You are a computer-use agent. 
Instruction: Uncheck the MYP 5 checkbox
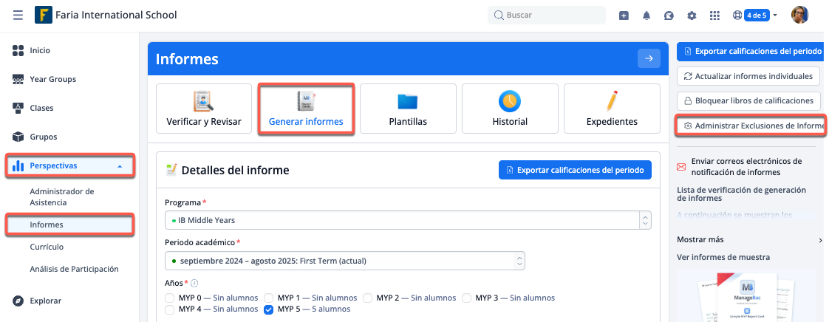(x=269, y=309)
